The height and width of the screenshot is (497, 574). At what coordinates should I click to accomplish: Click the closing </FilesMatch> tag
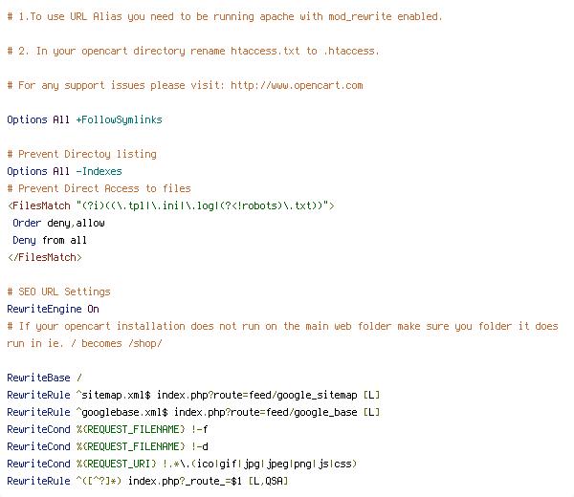pos(44,257)
